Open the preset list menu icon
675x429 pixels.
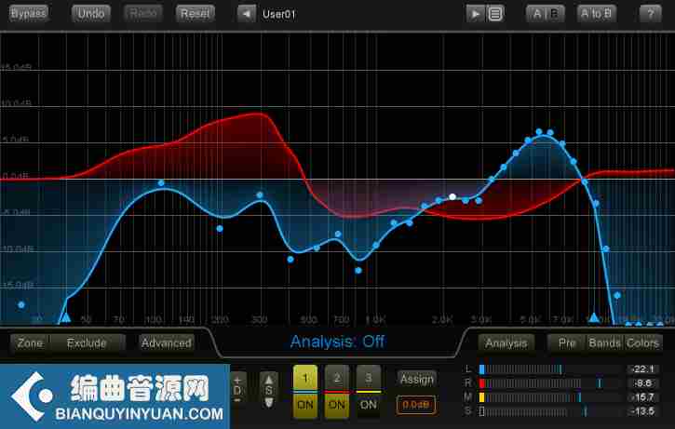pos(495,14)
